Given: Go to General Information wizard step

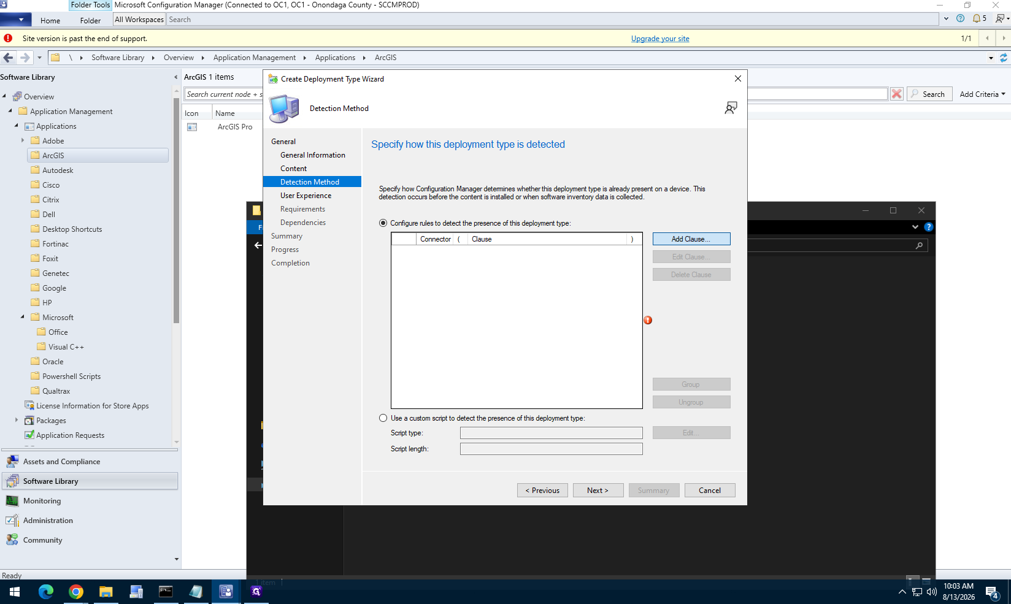Looking at the screenshot, I should [x=313, y=155].
